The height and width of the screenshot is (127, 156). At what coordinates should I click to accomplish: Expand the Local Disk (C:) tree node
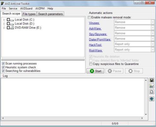coord(4,20)
